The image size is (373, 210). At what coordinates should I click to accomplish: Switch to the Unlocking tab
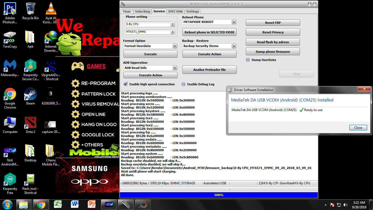pos(143,11)
